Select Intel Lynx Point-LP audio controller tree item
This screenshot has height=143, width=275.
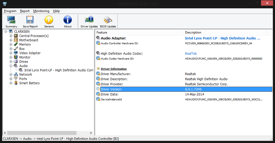(x=58, y=70)
